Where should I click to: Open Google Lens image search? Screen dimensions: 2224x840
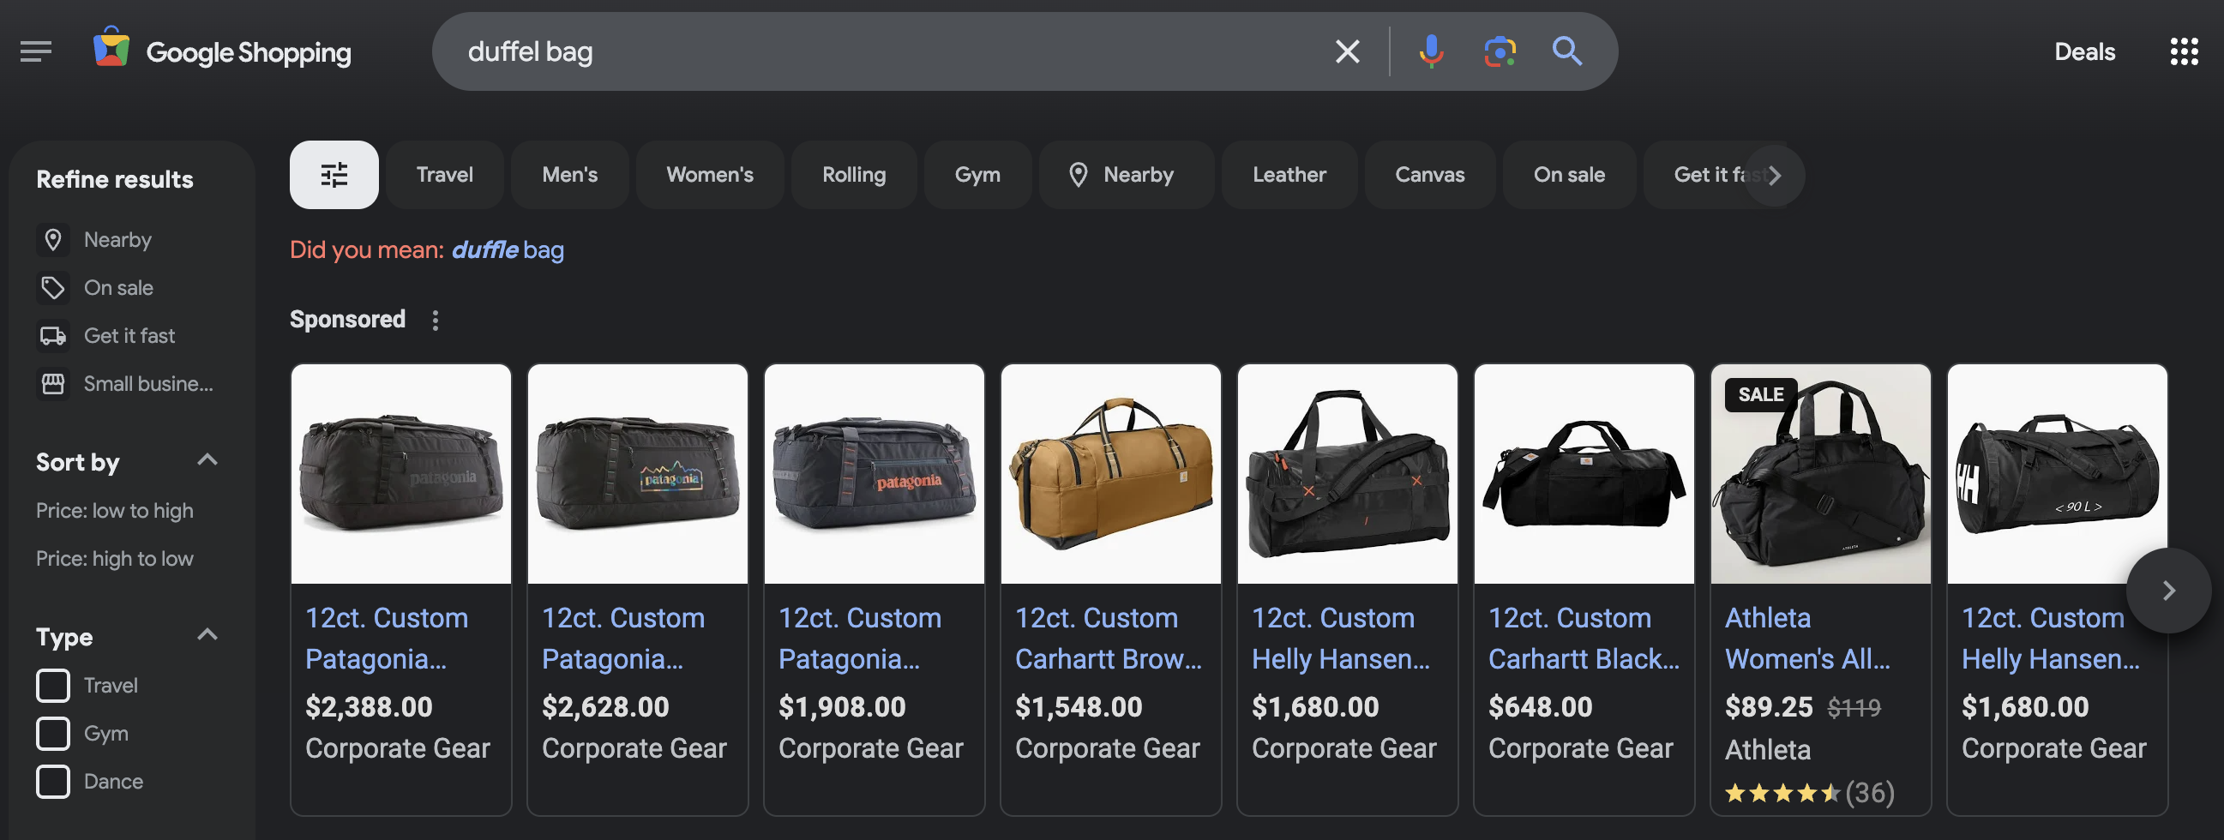click(1500, 51)
